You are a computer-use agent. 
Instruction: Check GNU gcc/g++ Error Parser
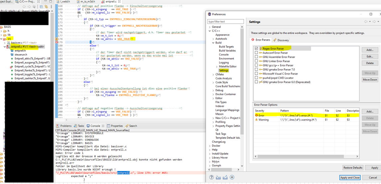point(256,65)
